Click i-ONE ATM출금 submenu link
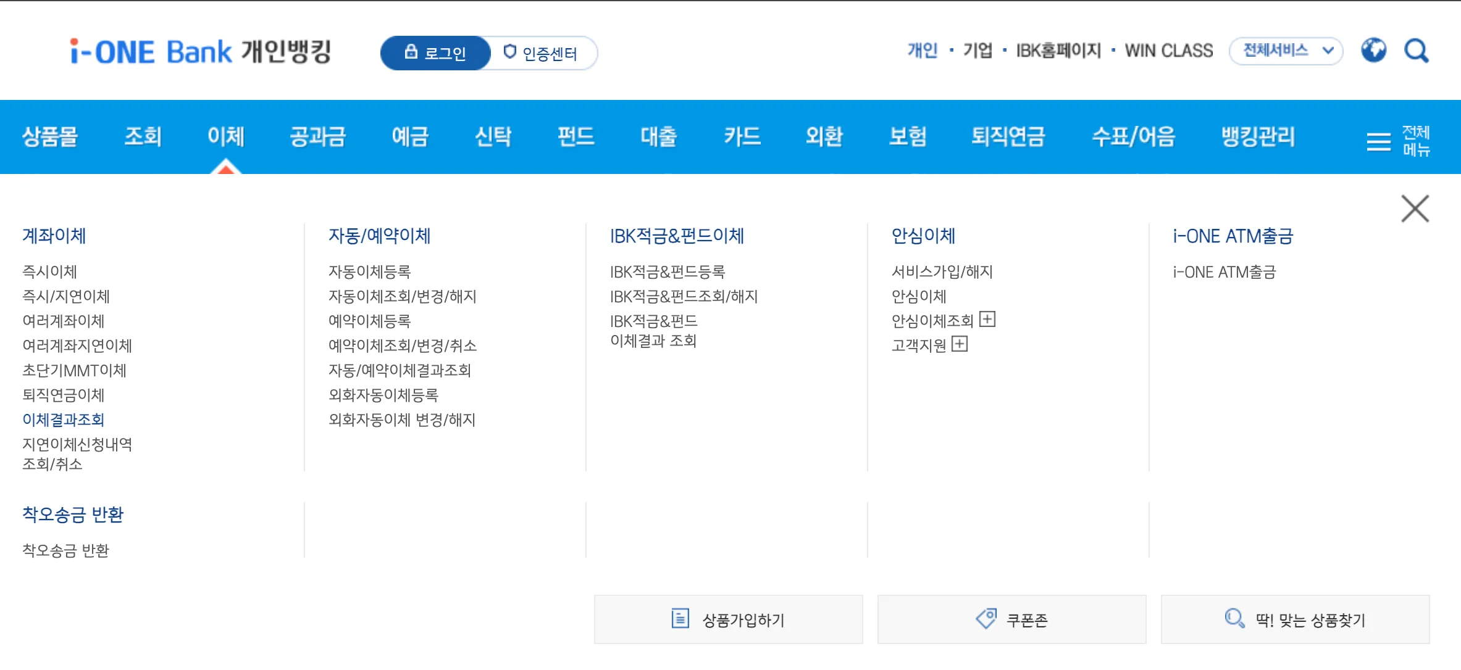This screenshot has height=670, width=1461. [1224, 272]
